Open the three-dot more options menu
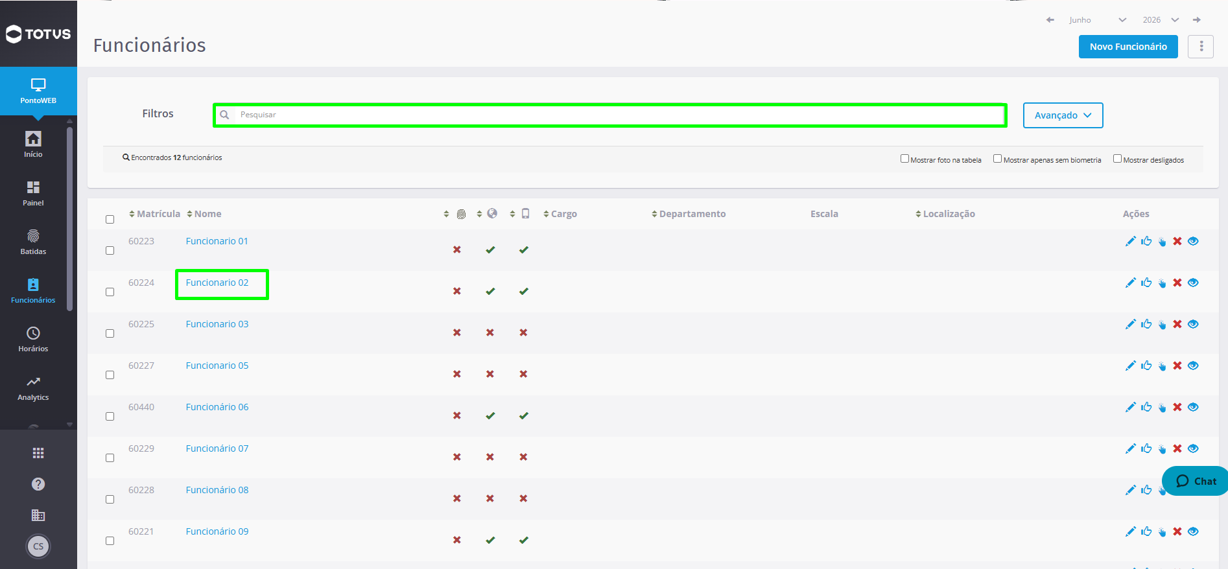Screen dimensions: 1228x569 point(1201,47)
